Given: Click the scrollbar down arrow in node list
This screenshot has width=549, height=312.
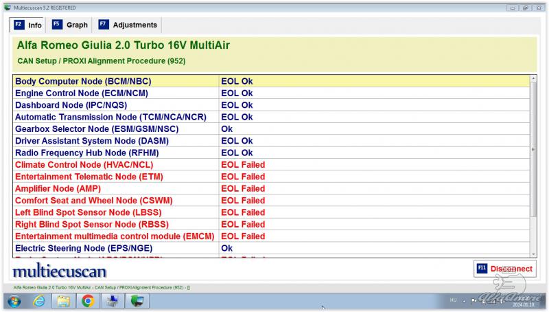Looking at the screenshot, I should pyautogui.click(x=533, y=255).
